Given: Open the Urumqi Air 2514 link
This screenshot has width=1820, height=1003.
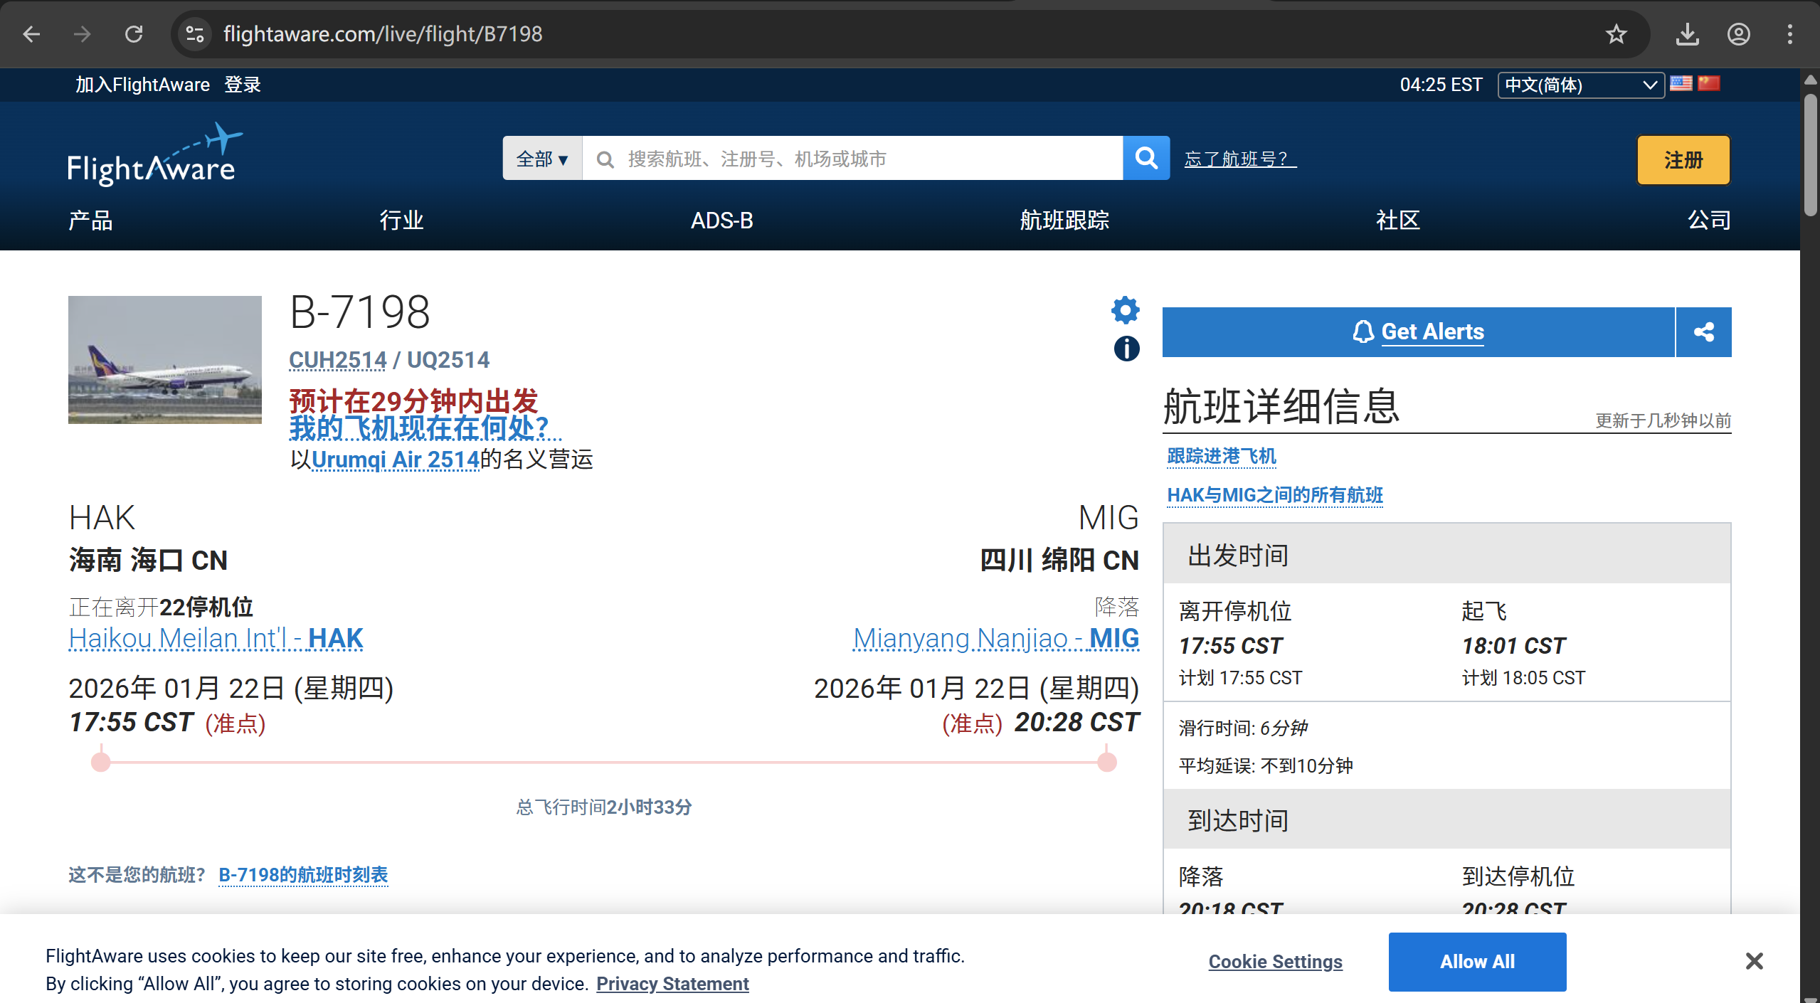Looking at the screenshot, I should click(396, 460).
